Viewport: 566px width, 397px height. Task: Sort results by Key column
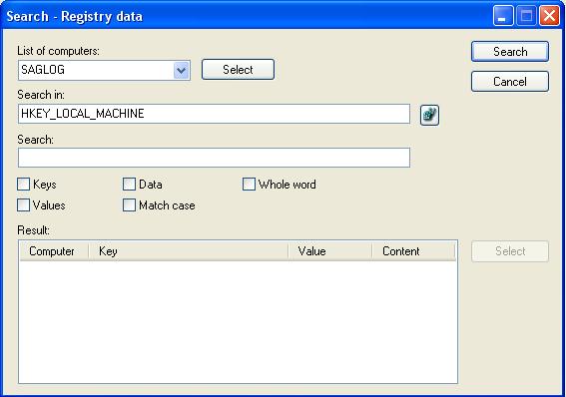click(x=188, y=251)
